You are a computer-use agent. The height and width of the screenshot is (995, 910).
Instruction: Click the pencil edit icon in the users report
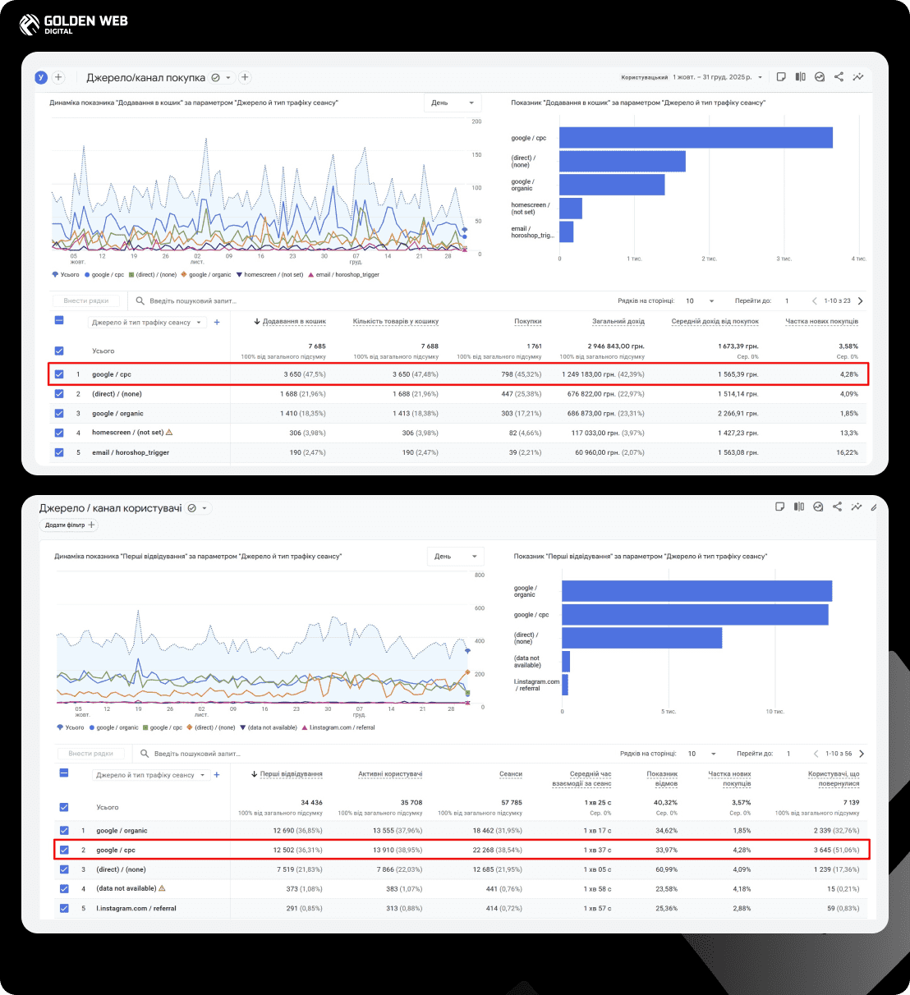pyautogui.click(x=874, y=507)
